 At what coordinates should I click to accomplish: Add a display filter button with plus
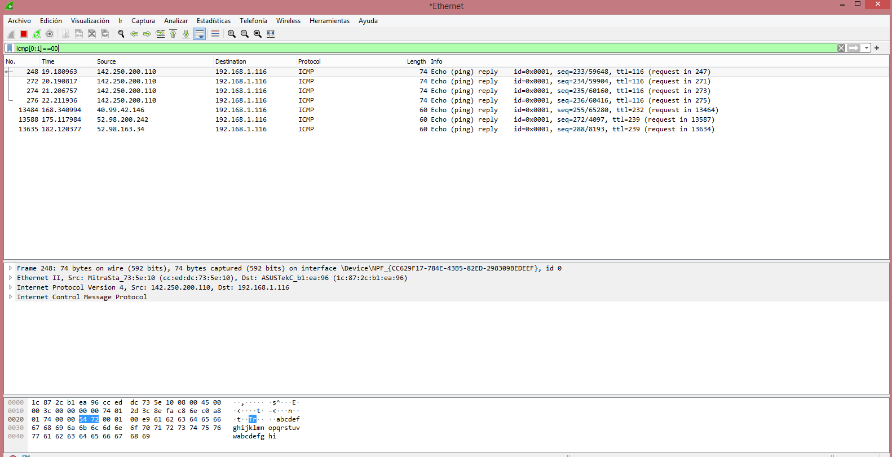pyautogui.click(x=877, y=48)
